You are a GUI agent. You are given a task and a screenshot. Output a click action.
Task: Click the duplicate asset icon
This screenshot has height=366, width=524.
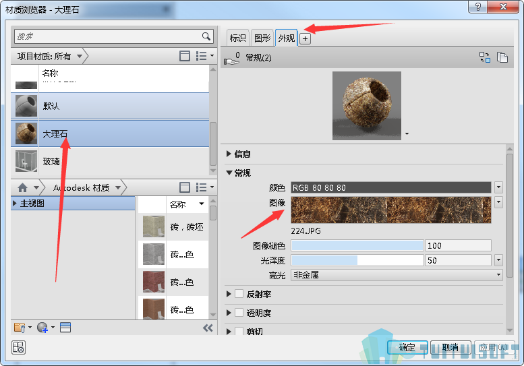(x=502, y=57)
